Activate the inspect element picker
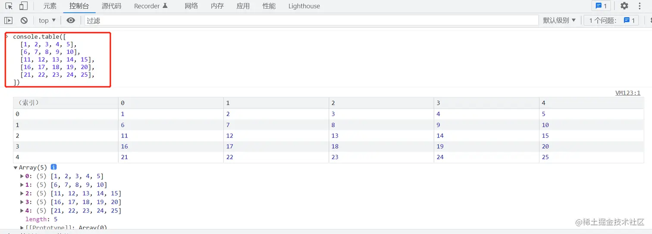 [9, 6]
